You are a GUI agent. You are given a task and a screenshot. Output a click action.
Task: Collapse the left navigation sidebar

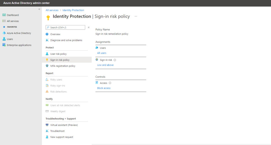pyautogui.click(x=39, y=9)
